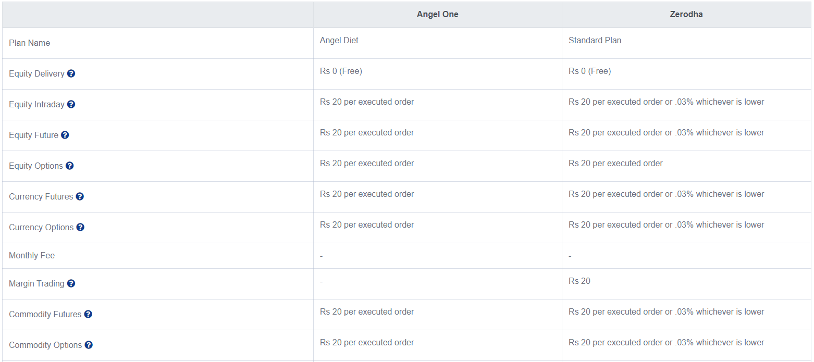Open the Currency Options question mark icon
Viewport: 814px width, 362px height.
(x=80, y=227)
